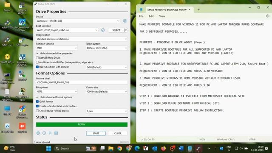Collapse Hide advanced drive properties

coord(54,54)
